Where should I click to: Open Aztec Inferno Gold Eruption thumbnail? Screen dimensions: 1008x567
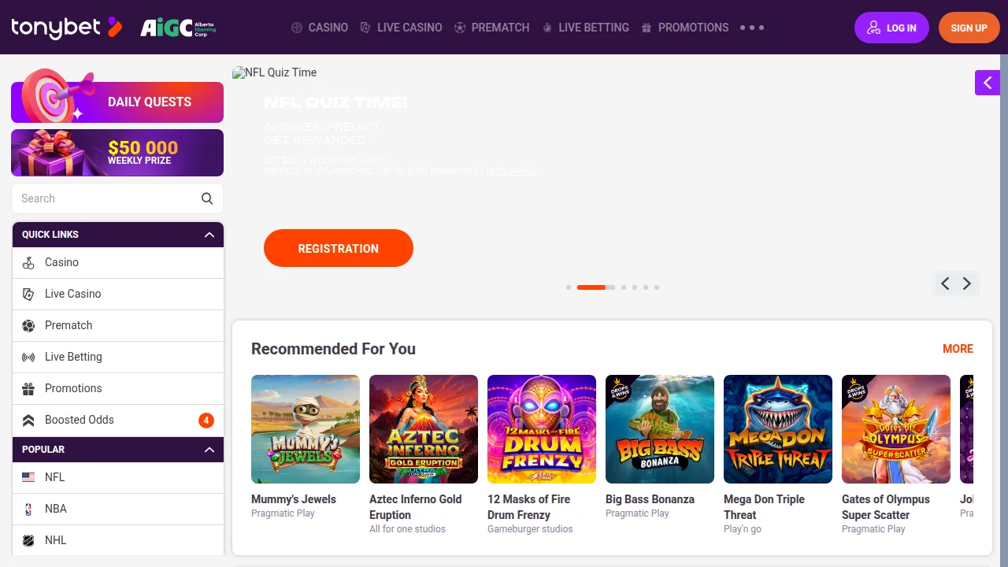tap(424, 429)
